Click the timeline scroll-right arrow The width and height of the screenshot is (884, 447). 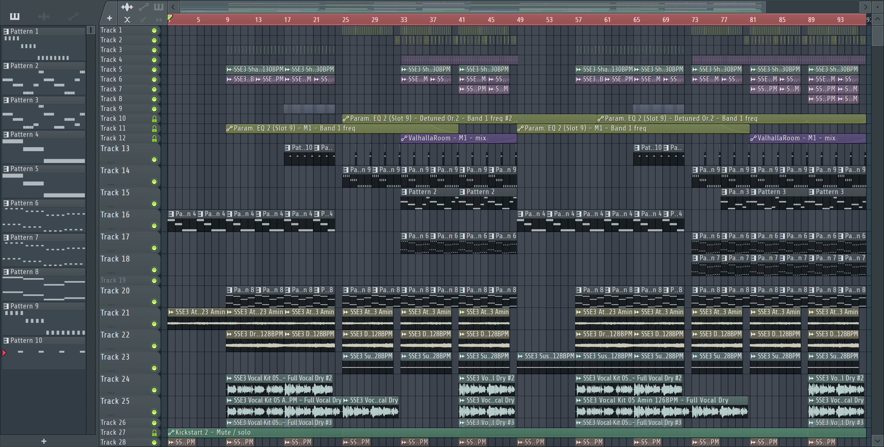(865, 7)
